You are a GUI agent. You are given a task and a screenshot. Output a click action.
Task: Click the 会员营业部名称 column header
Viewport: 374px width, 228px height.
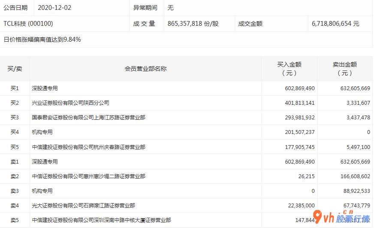point(145,69)
